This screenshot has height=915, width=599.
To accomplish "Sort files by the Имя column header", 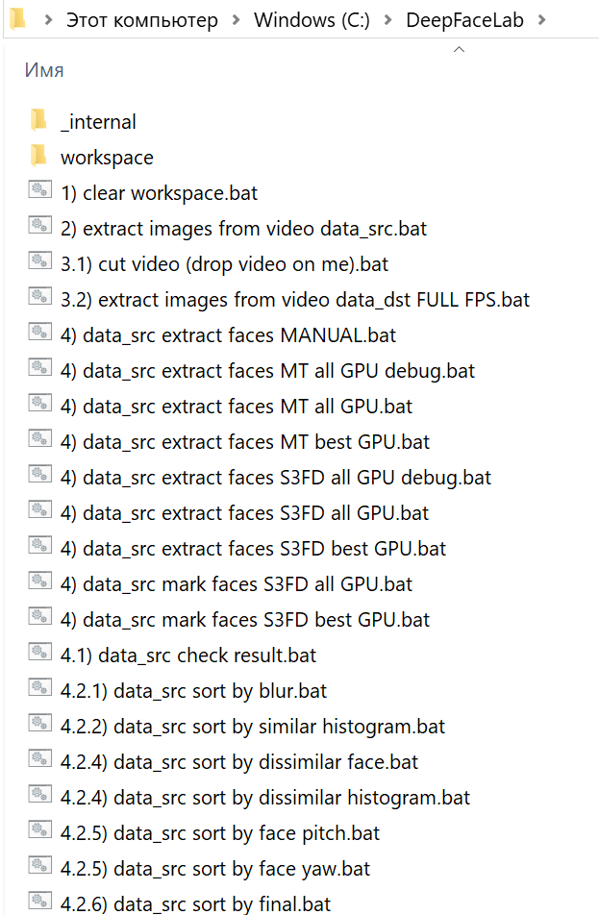I will 44,70.
